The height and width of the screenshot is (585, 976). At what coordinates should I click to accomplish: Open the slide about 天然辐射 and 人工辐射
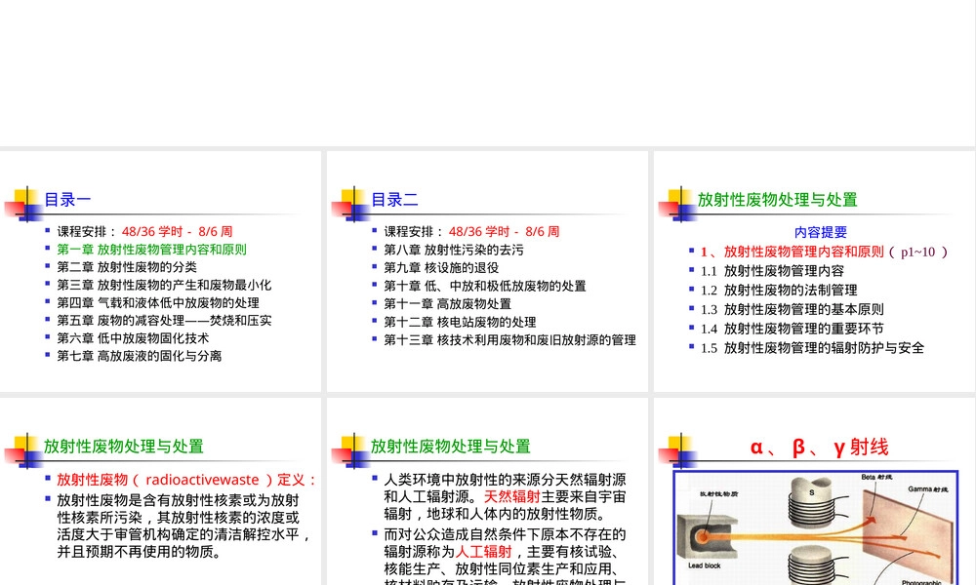(x=487, y=491)
